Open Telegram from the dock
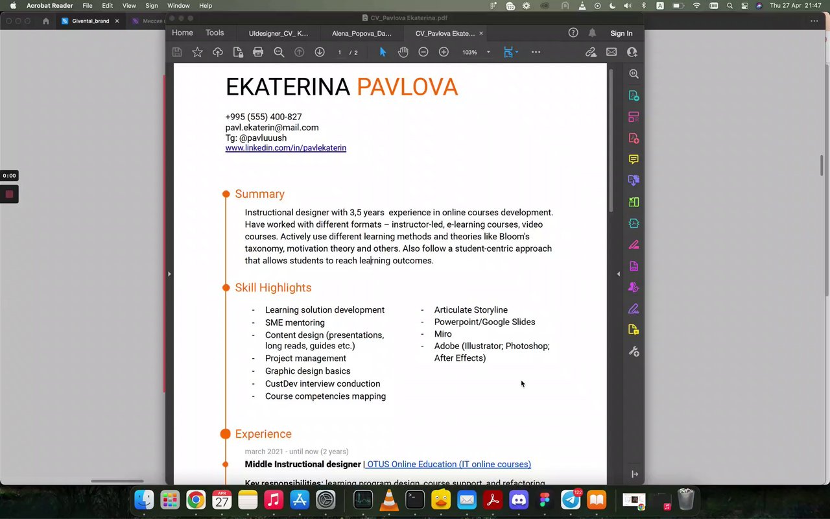The height and width of the screenshot is (519, 830). point(571,500)
